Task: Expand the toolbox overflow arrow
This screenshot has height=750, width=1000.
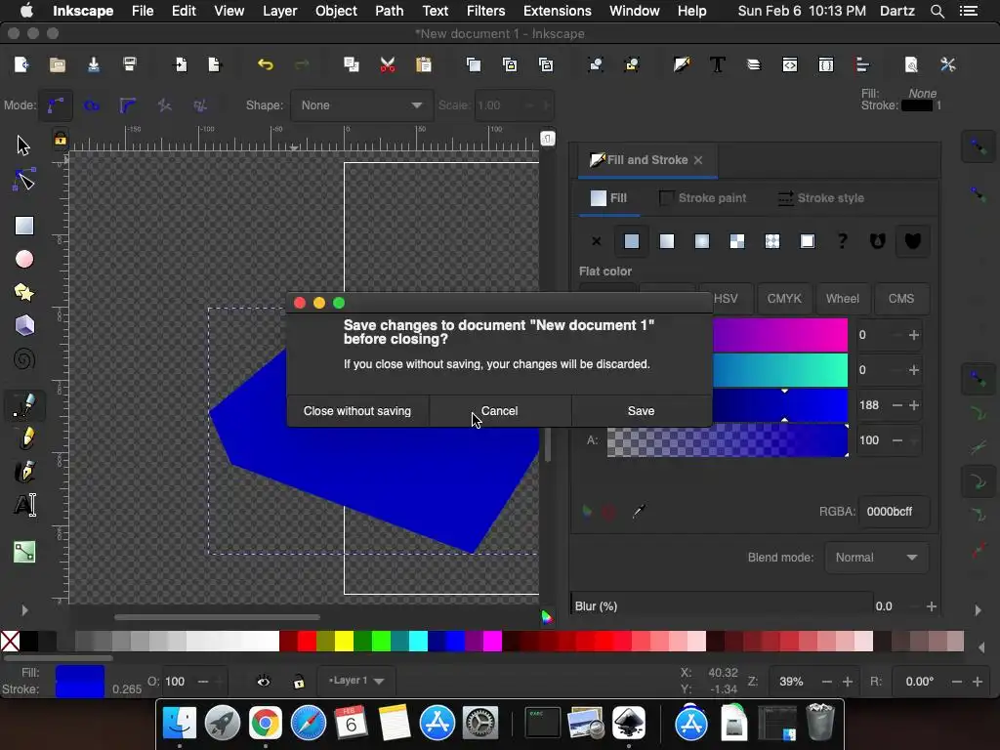Action: (24, 610)
